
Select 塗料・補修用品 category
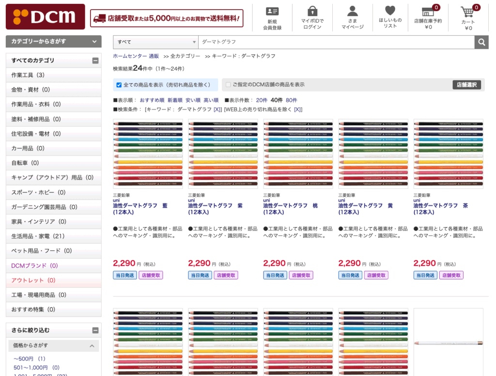click(x=53, y=119)
